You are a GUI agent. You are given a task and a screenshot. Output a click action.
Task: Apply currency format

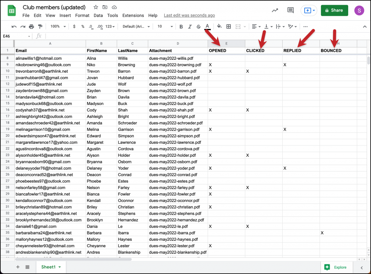click(74, 26)
